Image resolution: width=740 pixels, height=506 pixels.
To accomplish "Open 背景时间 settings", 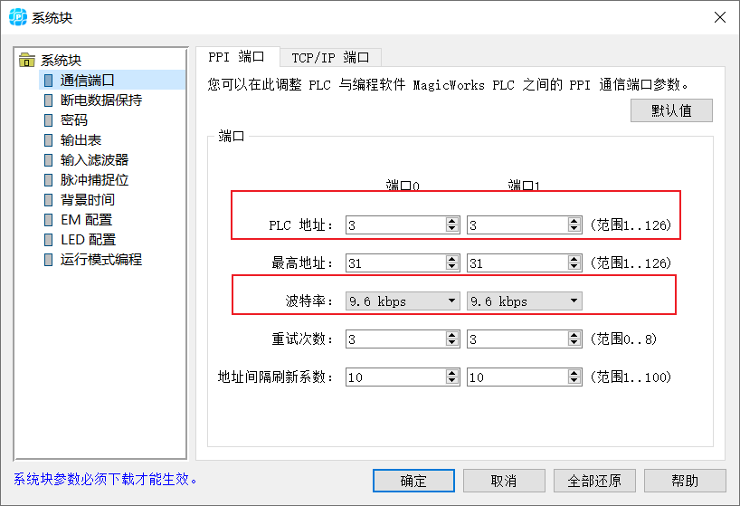I will 88,200.
